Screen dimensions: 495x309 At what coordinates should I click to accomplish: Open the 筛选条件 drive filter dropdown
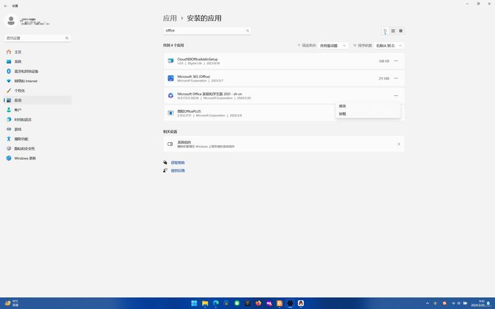click(333, 46)
